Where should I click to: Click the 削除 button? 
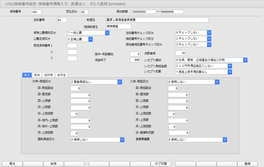pos(53,164)
